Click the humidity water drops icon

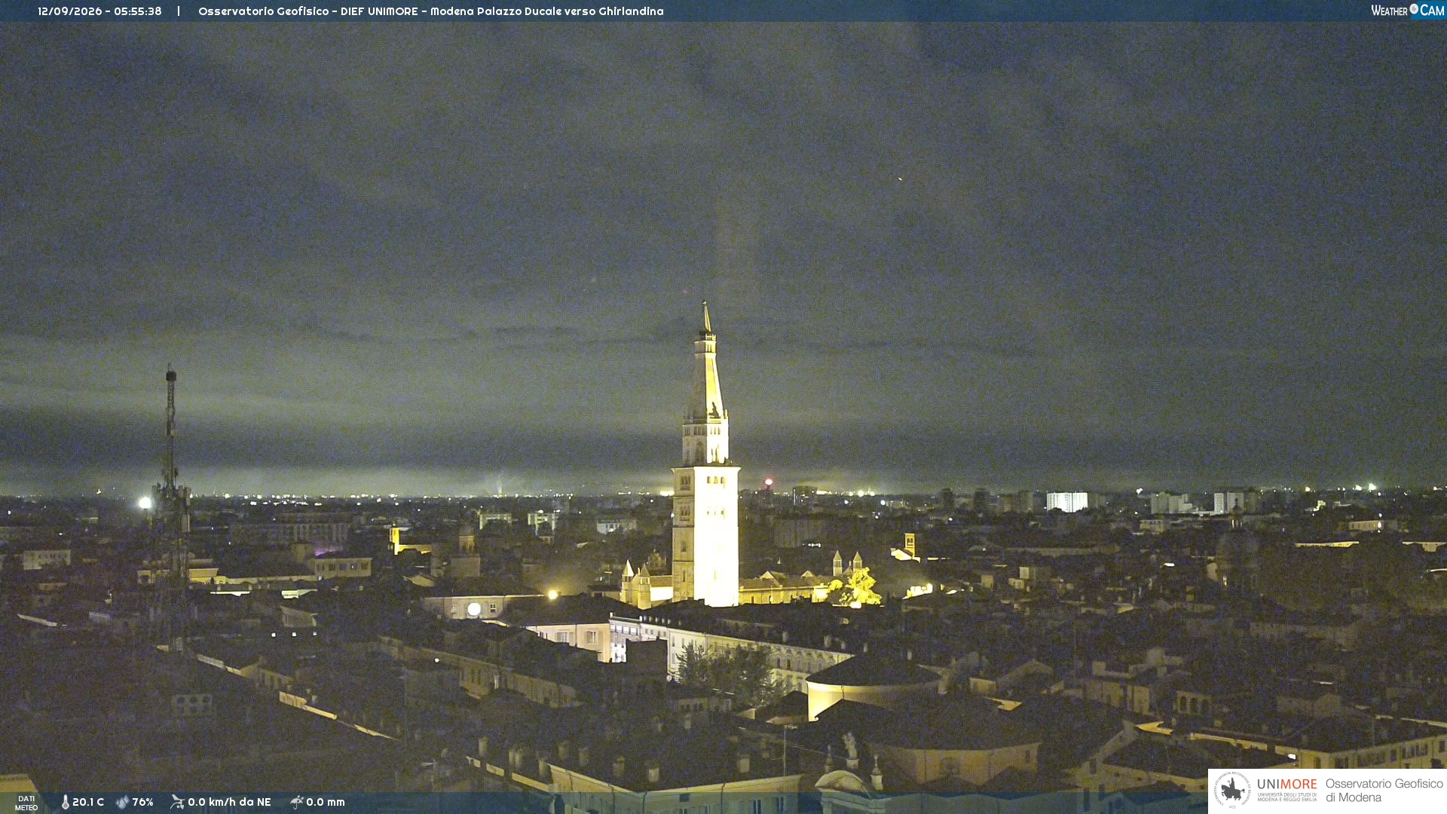tap(122, 802)
